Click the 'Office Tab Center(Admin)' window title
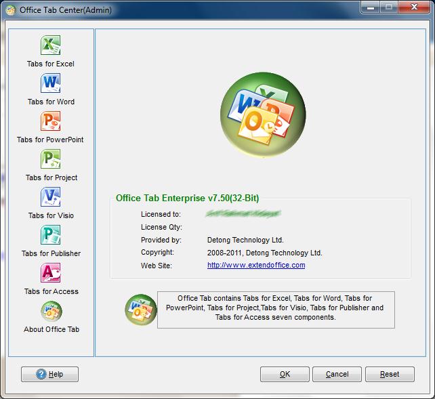The width and height of the screenshot is (435, 399). pos(66,10)
